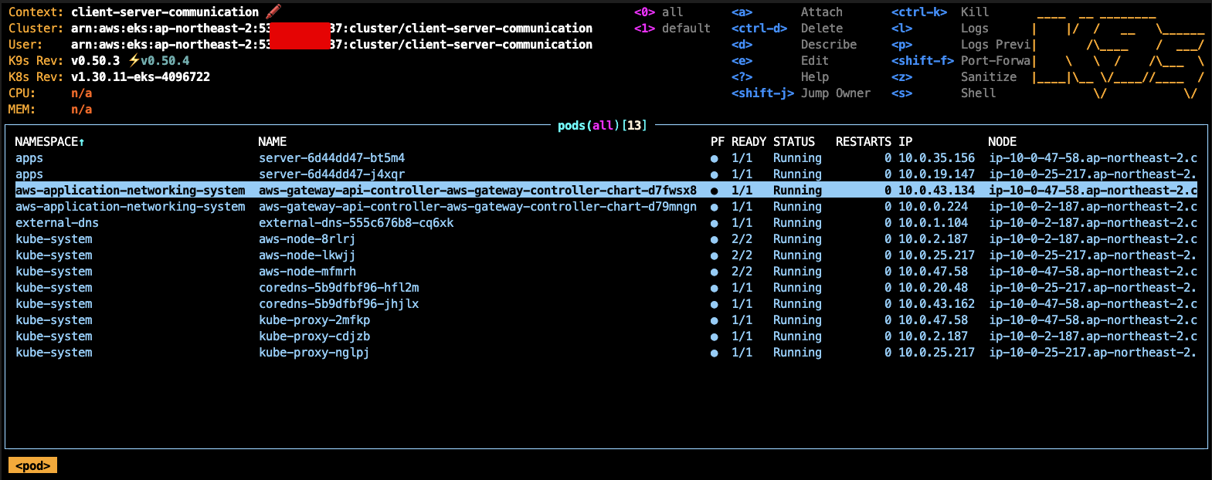Click the port-forward dot for kube-proxy-nglpj

point(715,353)
